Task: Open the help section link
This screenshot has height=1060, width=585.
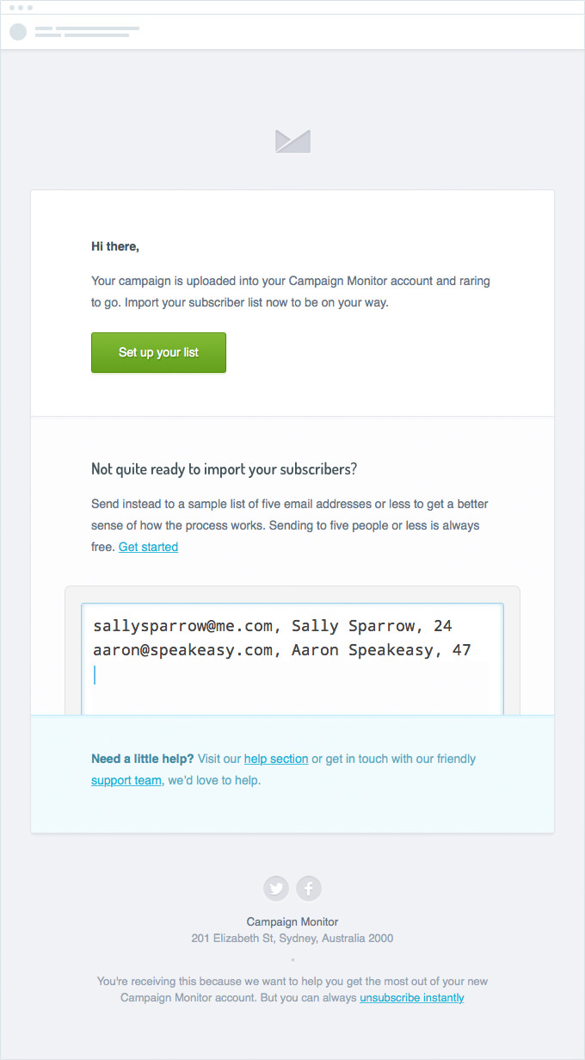Action: click(276, 759)
